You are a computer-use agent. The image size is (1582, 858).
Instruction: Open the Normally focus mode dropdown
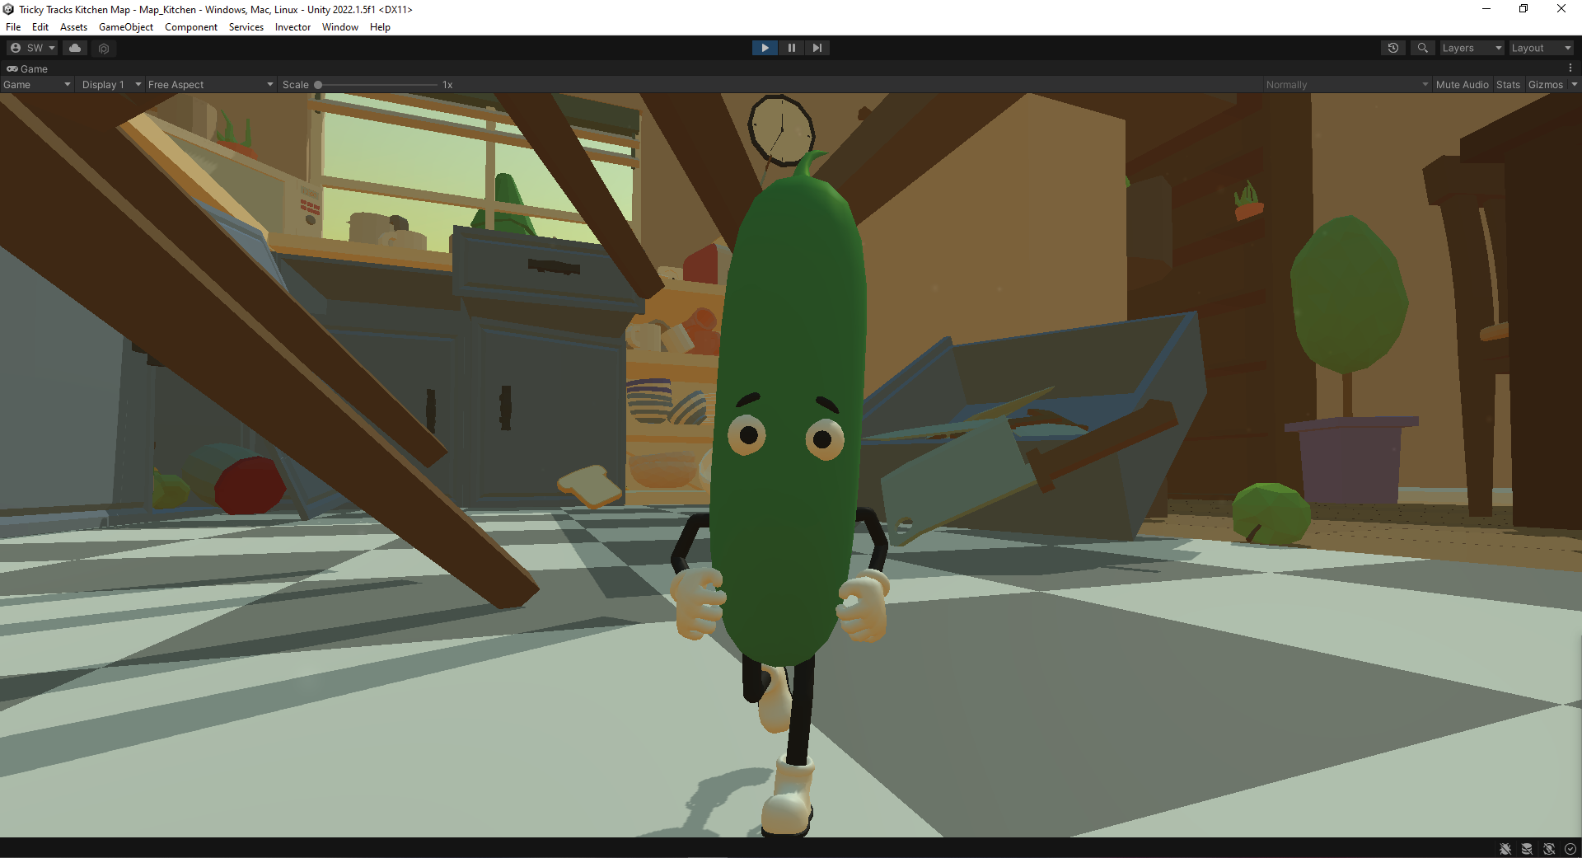pyautogui.click(x=1346, y=85)
